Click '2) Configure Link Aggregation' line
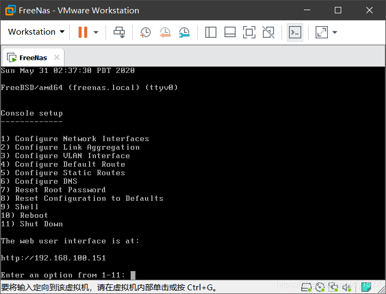Screen dimensions: 386x294 coord(70,148)
